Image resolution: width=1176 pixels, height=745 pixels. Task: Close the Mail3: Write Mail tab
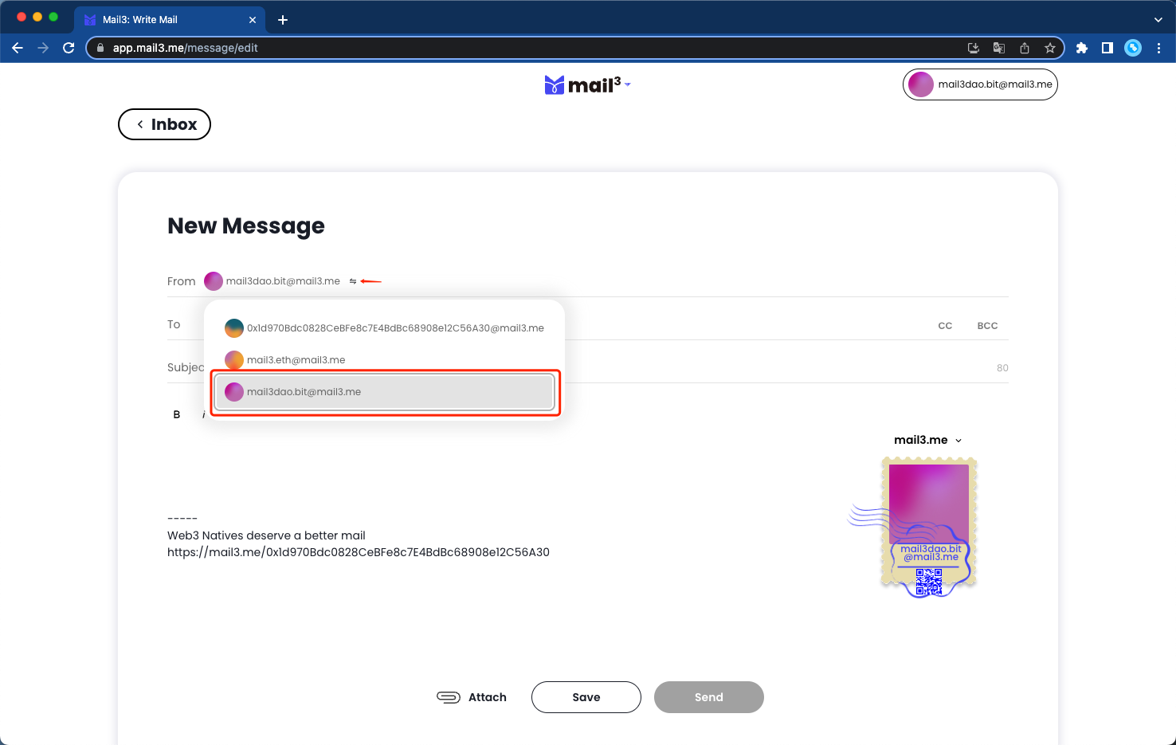point(253,20)
